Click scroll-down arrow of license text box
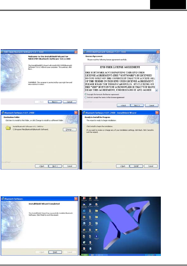This screenshot has height=266, width=187. [157, 90]
